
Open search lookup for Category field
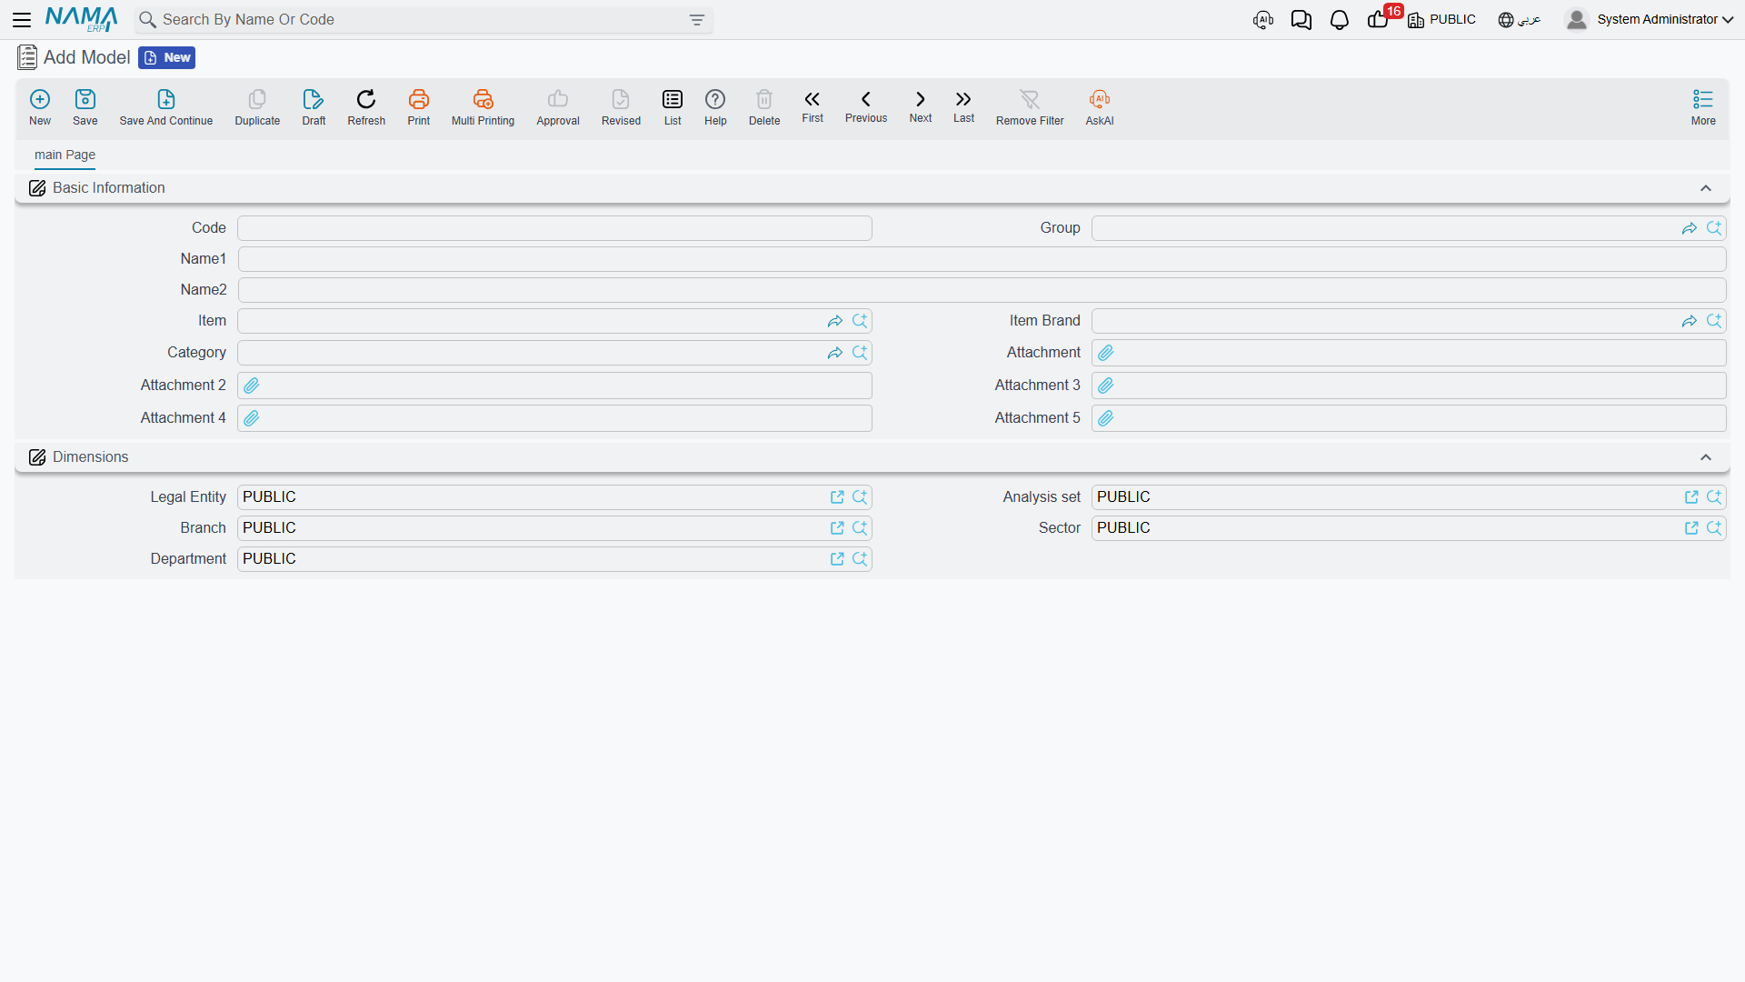[x=860, y=353]
